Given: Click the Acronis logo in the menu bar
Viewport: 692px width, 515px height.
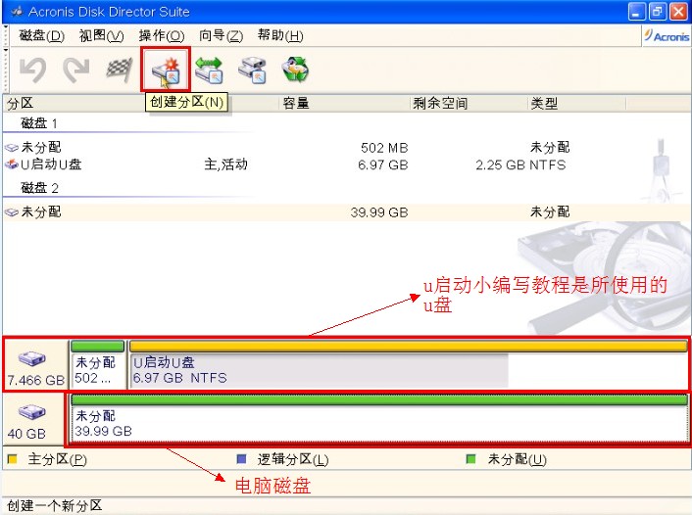Looking at the screenshot, I should coord(667,35).
